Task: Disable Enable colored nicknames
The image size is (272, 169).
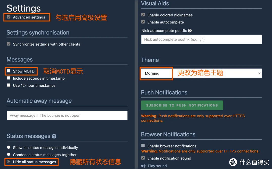Action: tap(143, 15)
